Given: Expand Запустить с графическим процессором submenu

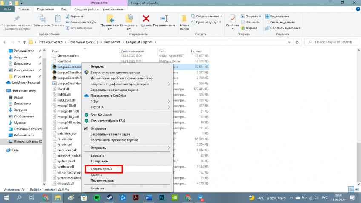Looking at the screenshot, I should tap(169, 84).
